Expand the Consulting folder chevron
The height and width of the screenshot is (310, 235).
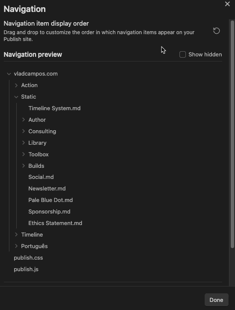tap(23, 131)
